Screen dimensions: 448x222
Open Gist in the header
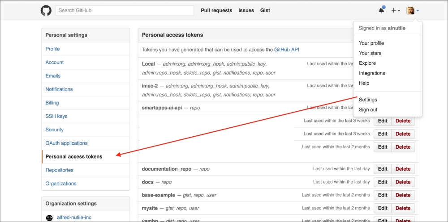265,11
